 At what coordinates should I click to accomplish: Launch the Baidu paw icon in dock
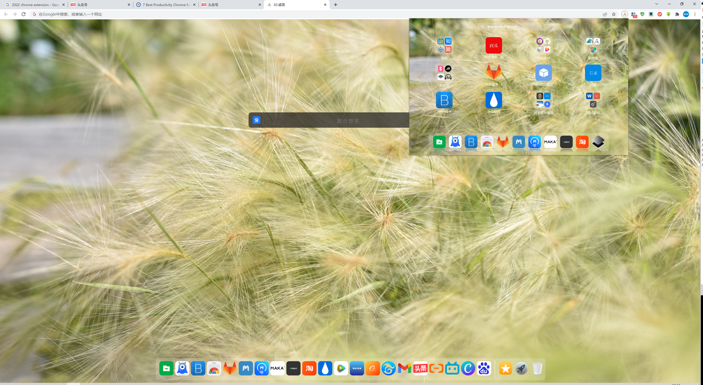click(484, 368)
